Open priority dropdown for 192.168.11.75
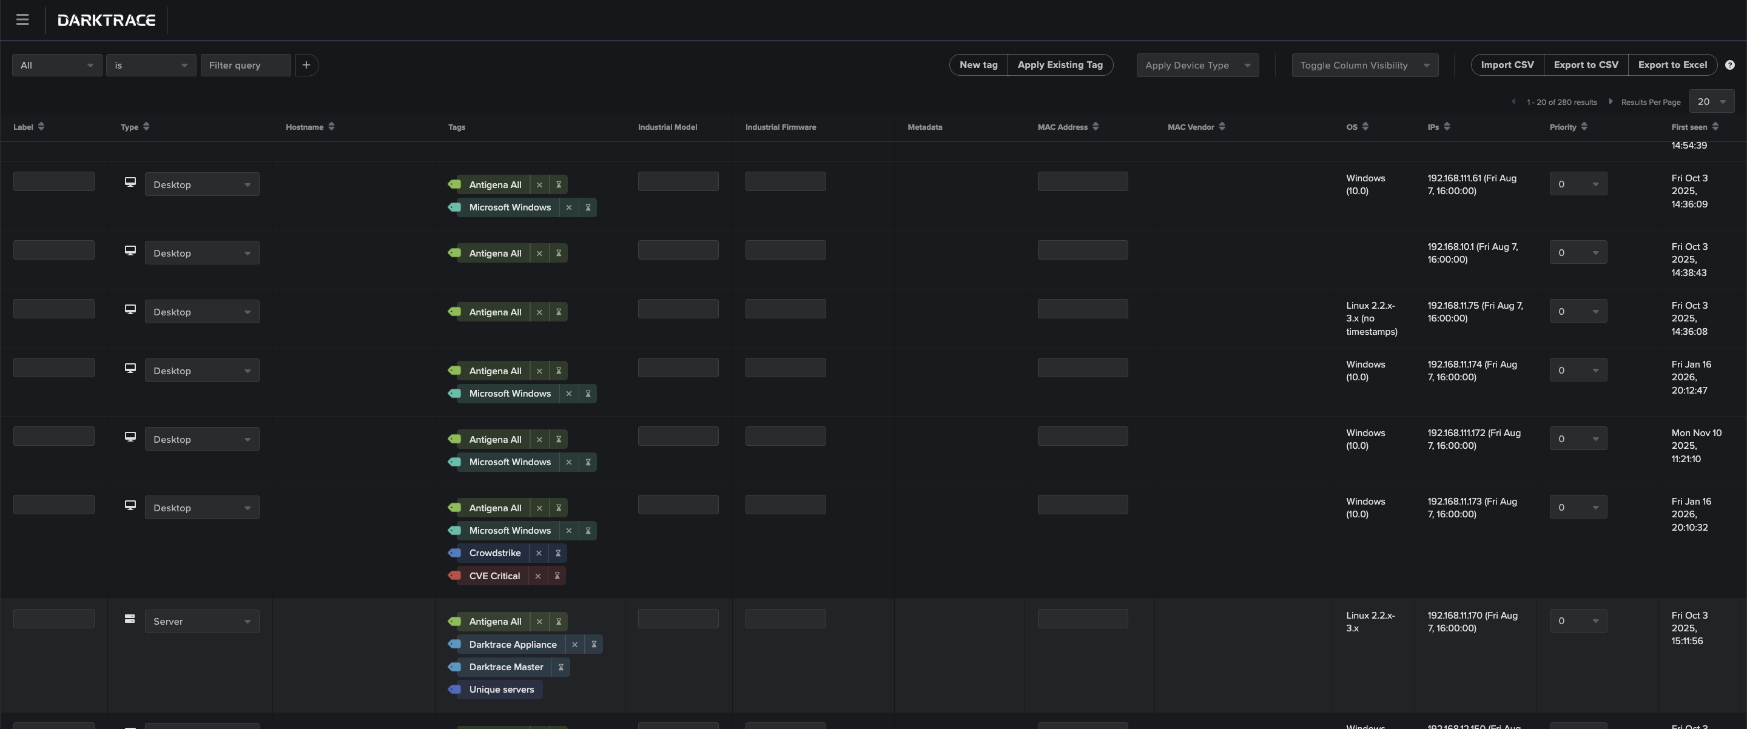Screen dimensions: 1747x729 [1578, 311]
